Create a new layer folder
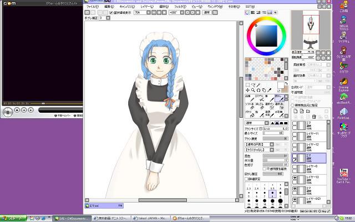This screenshot has width=355, height=222. [308, 111]
